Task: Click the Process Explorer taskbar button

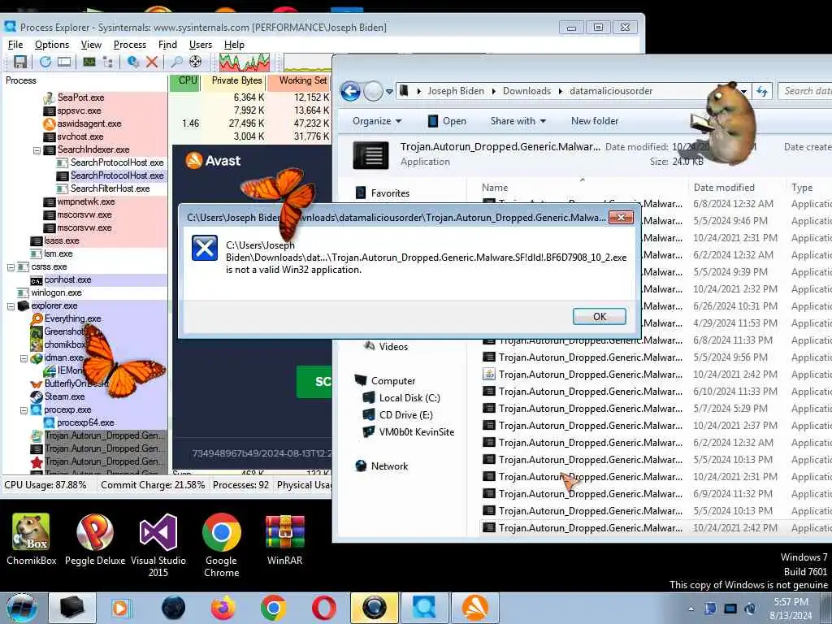Action: [423, 608]
